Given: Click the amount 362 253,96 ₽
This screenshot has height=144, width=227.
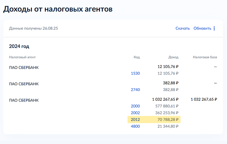Looking at the screenshot, I should pos(167,113).
